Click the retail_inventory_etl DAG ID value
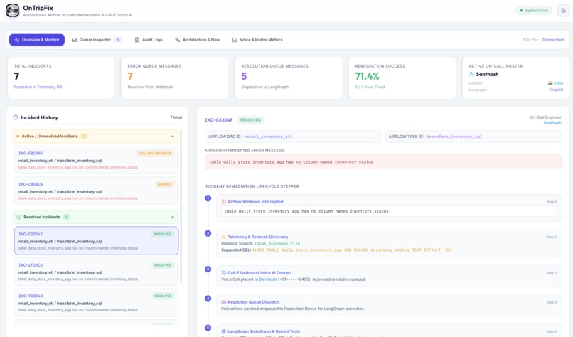This screenshot has width=573, height=337. (x=268, y=137)
